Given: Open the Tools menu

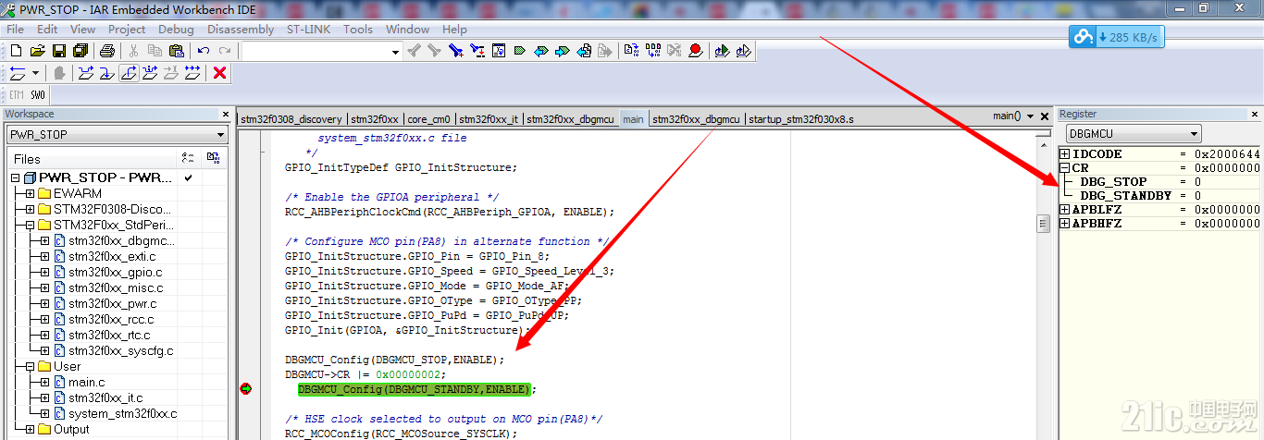Looking at the screenshot, I should tap(358, 29).
